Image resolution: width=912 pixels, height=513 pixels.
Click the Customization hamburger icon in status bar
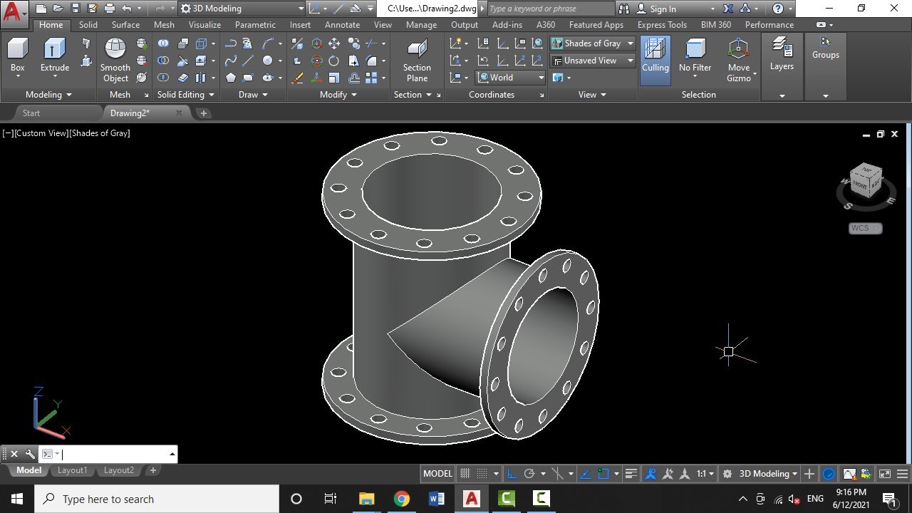point(903,473)
